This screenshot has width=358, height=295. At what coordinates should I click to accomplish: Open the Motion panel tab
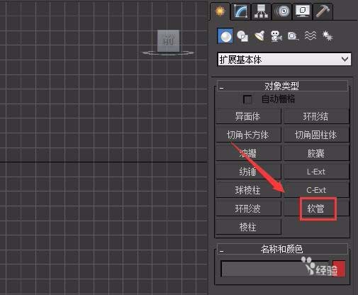click(282, 11)
